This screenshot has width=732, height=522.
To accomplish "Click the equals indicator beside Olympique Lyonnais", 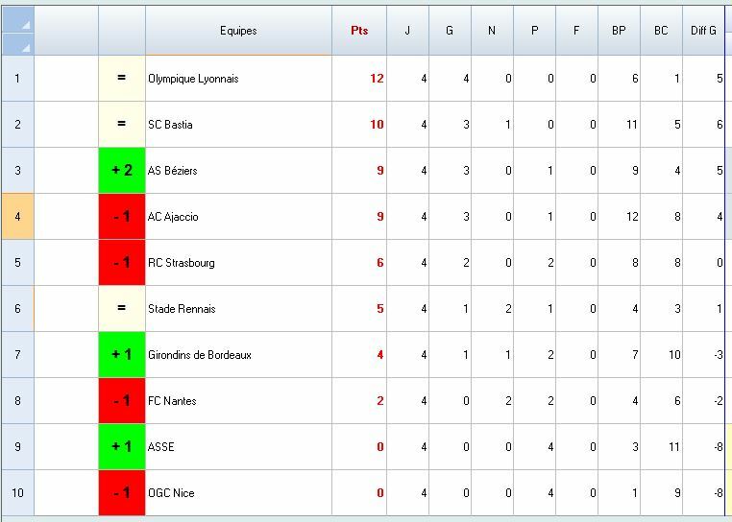I will click(122, 79).
